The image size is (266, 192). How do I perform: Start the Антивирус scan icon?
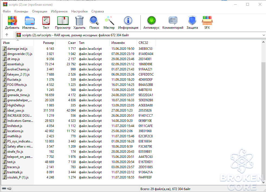152,21
